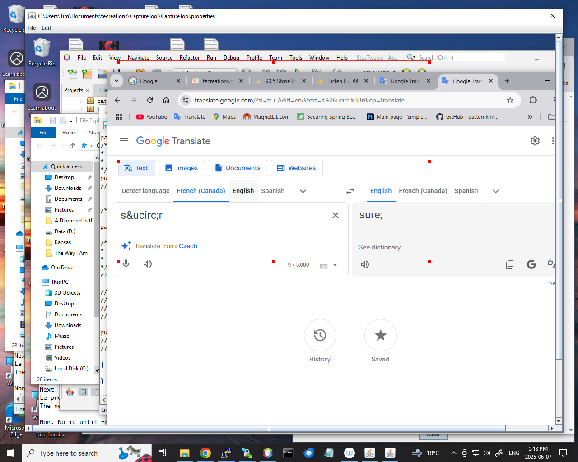Image resolution: width=578 pixels, height=462 pixels.
Task: Open translation History
Action: tap(320, 335)
